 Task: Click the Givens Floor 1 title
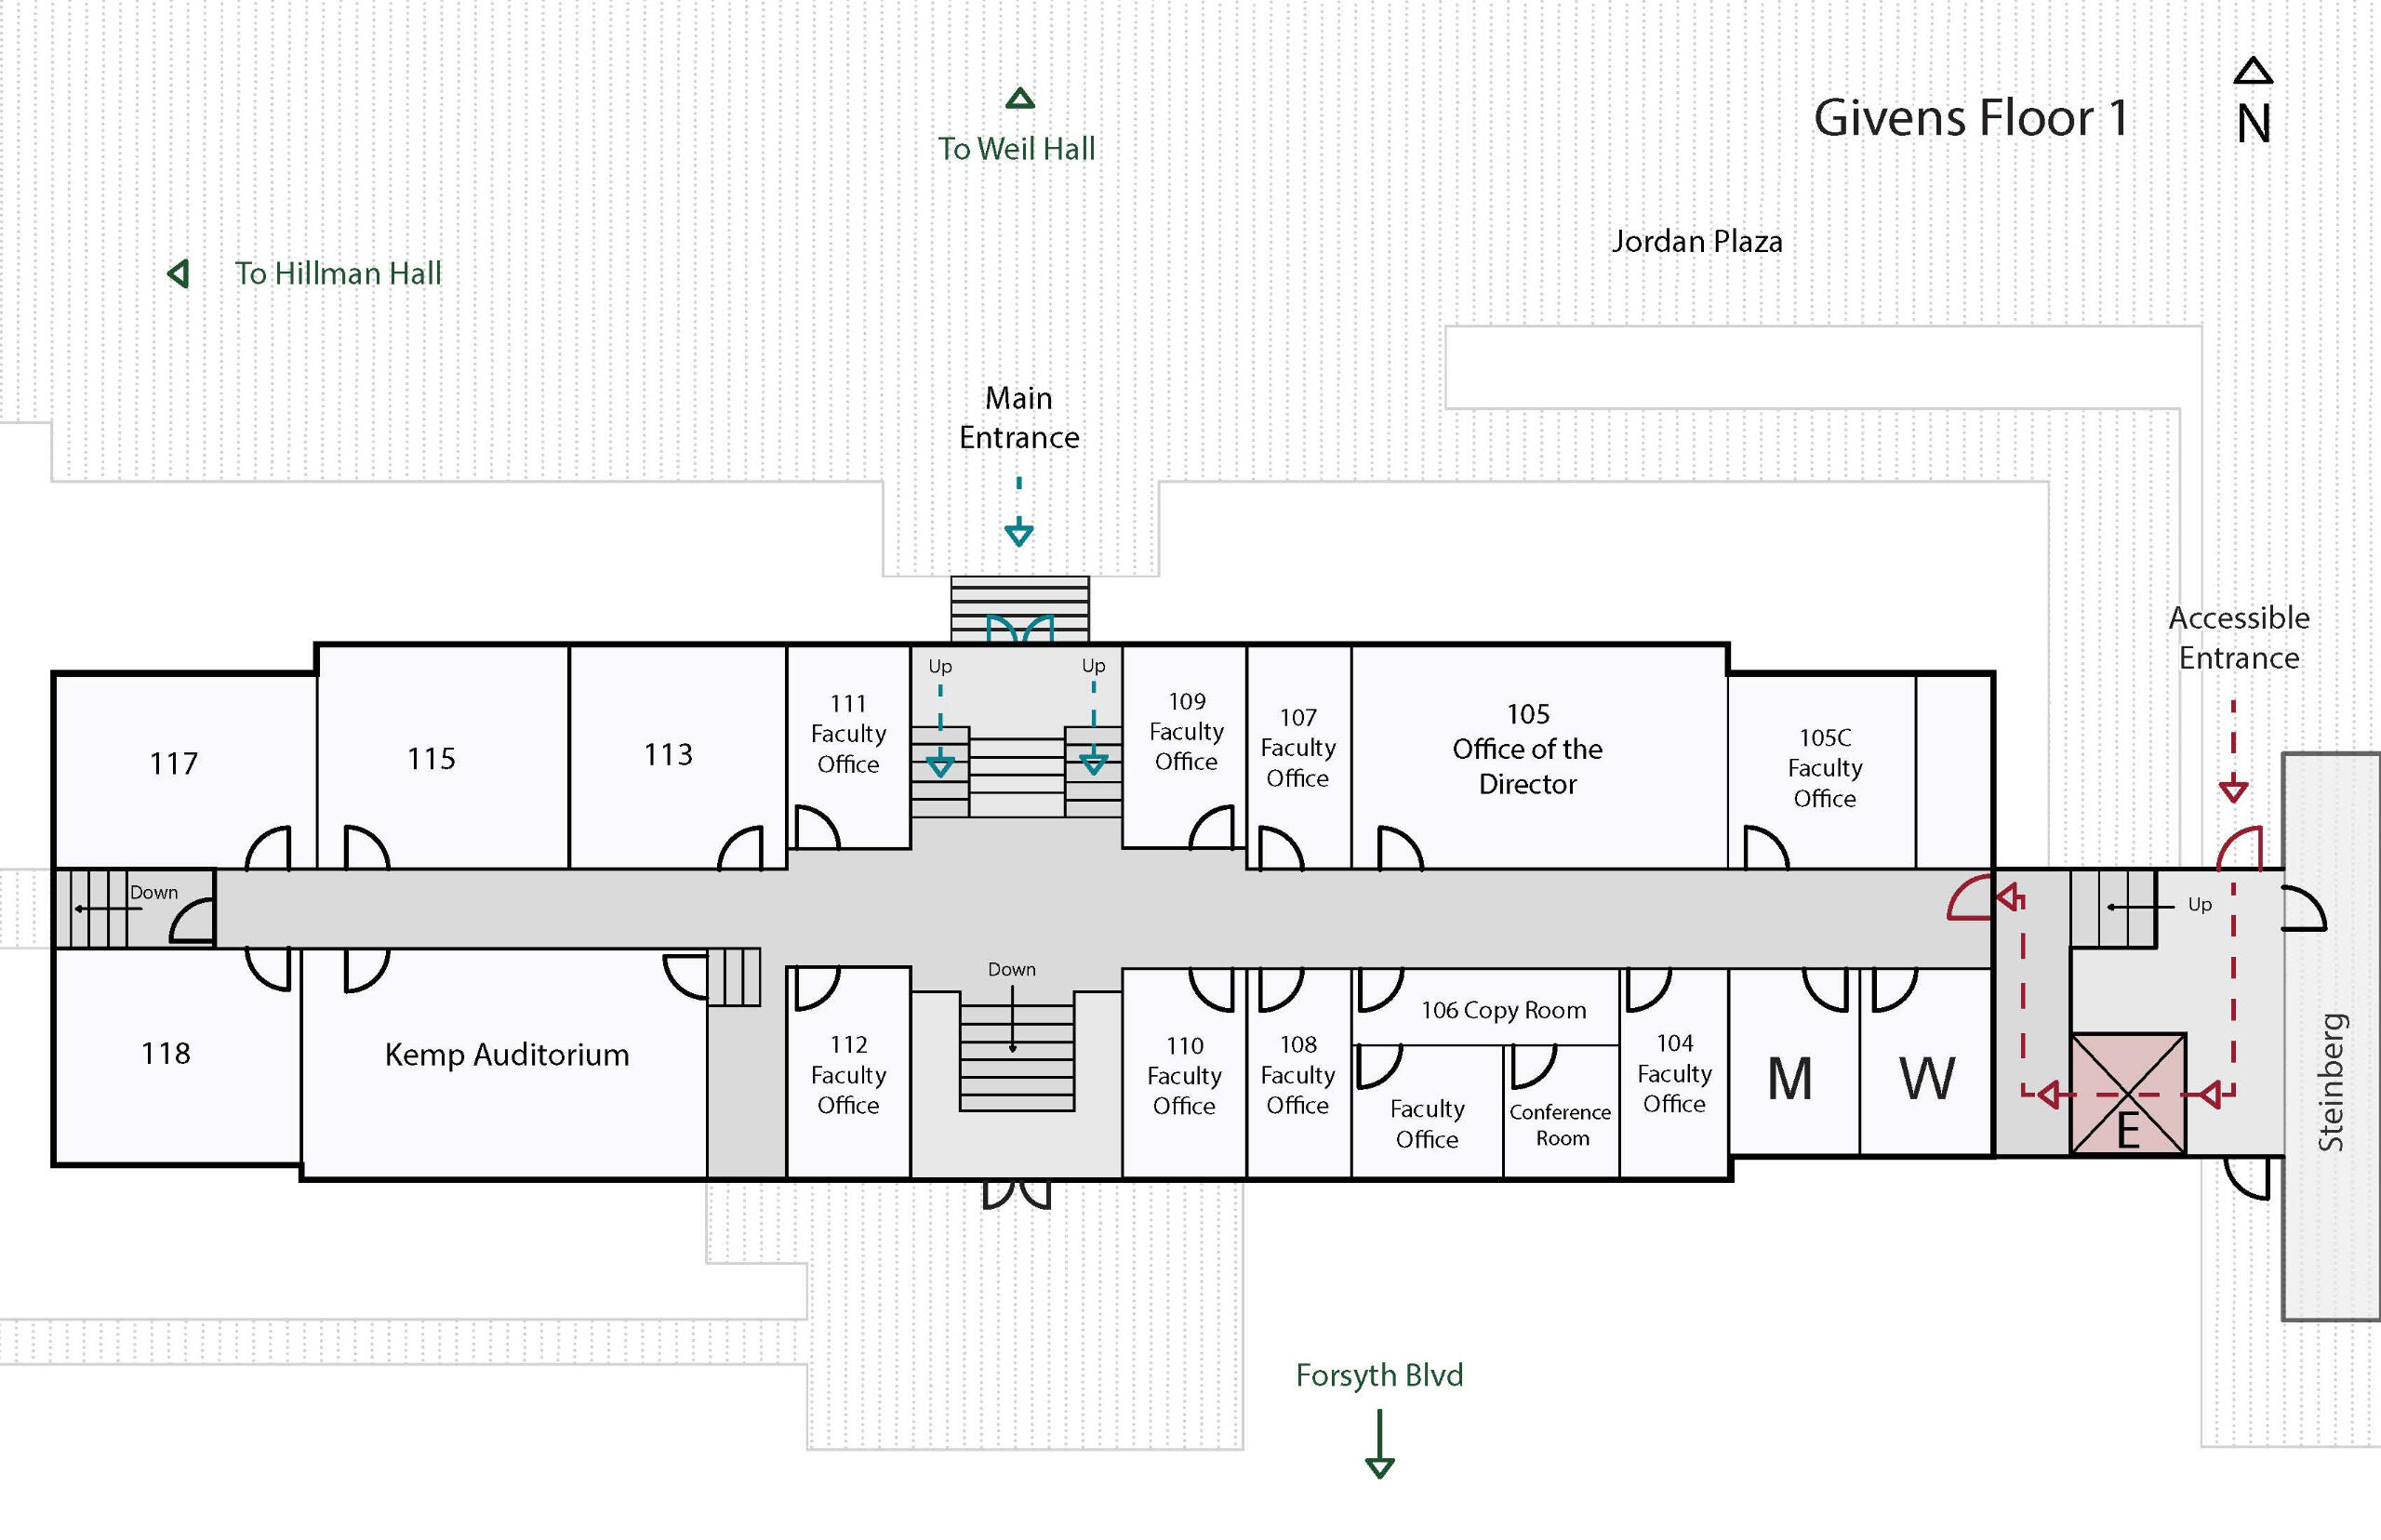click(1970, 118)
